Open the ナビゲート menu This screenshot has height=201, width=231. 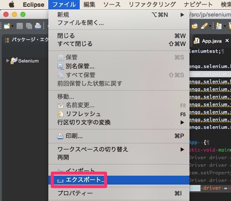click(198, 5)
